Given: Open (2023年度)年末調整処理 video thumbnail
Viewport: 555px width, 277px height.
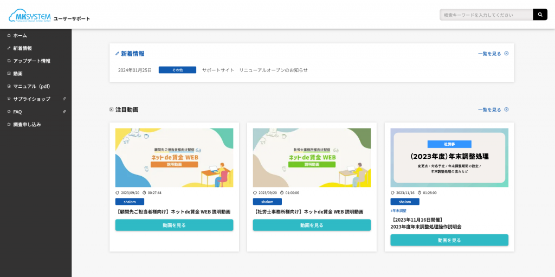Looking at the screenshot, I should pyautogui.click(x=449, y=158).
